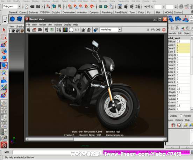Click MEL command line label

tap(7, 152)
